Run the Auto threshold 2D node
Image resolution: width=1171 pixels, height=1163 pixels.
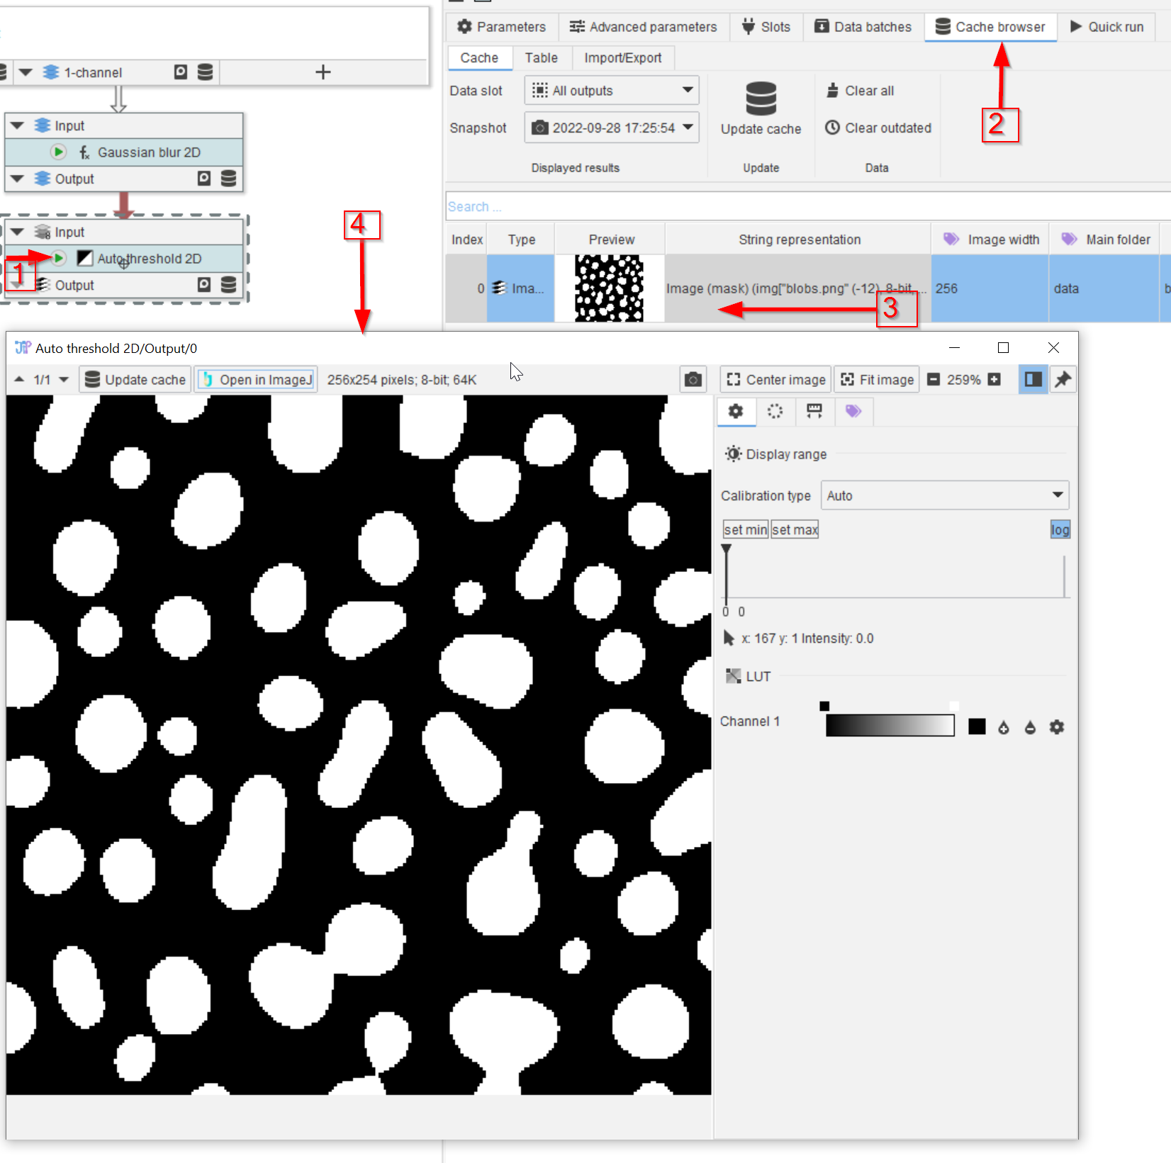click(x=59, y=259)
